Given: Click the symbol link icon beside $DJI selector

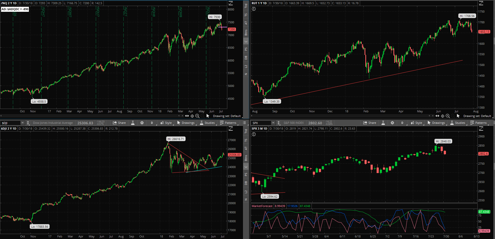Looking at the screenshot, I should tap(28, 123).
